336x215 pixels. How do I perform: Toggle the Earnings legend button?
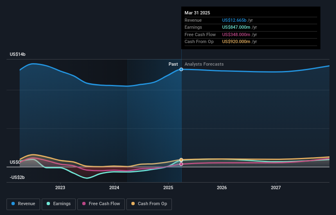pos(59,204)
